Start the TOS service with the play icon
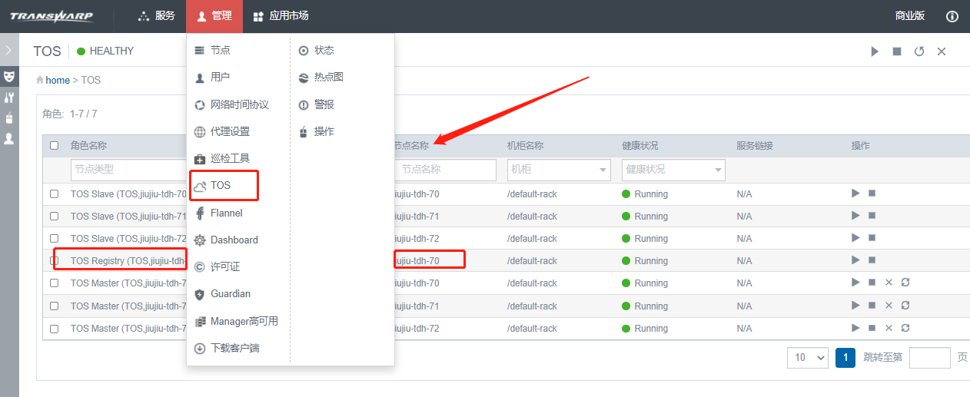Viewport: 970px width, 397px height. 875,51
